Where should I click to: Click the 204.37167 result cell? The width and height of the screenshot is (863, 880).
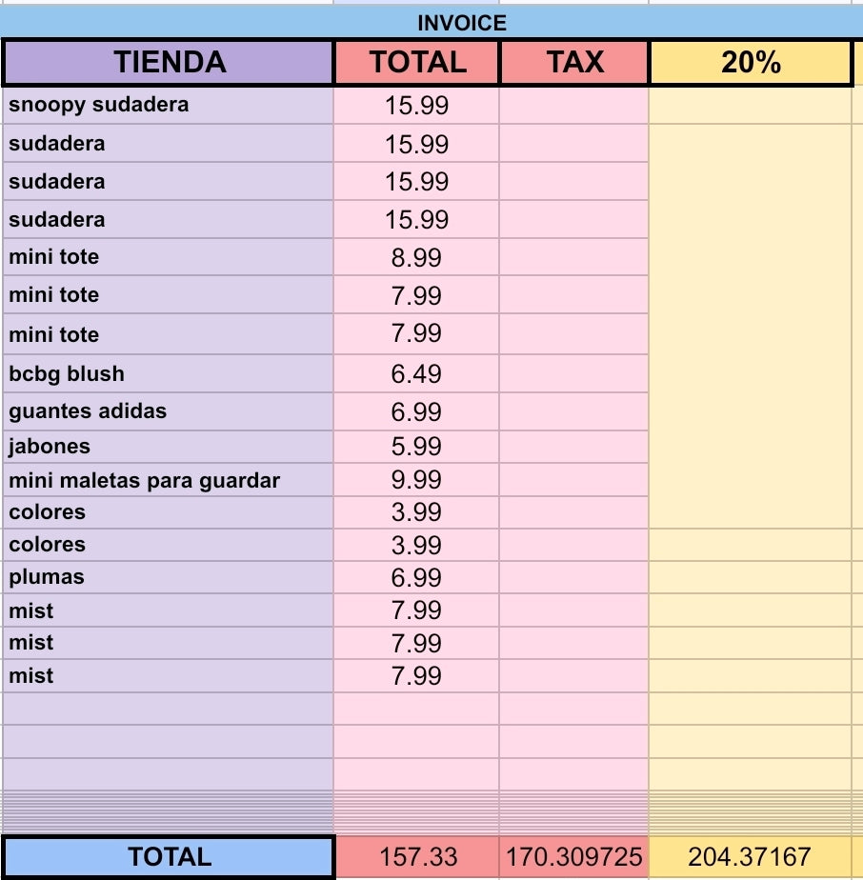point(750,856)
